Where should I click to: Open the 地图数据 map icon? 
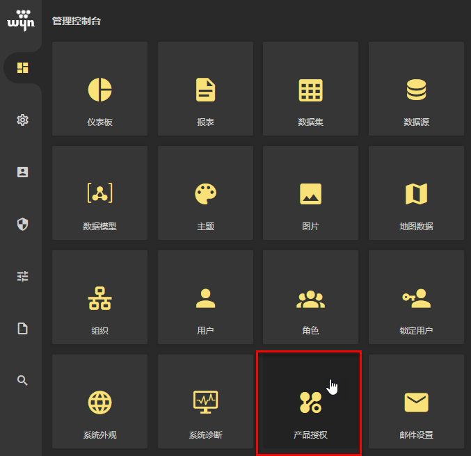coord(416,194)
